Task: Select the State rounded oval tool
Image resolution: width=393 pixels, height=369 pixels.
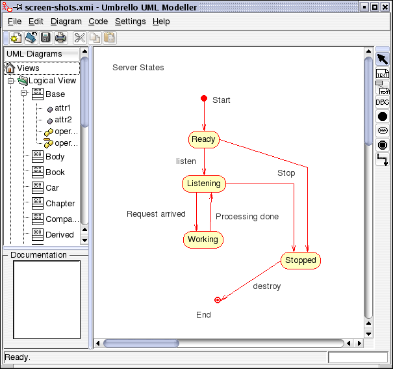Action: 383,131
